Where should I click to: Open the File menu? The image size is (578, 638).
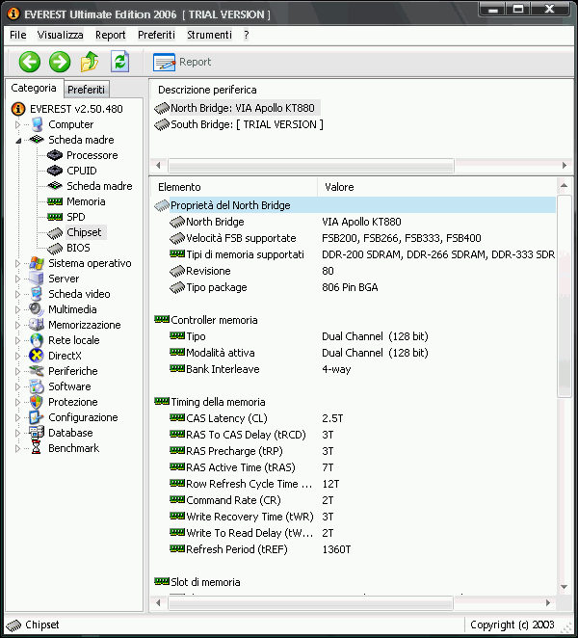[18, 35]
